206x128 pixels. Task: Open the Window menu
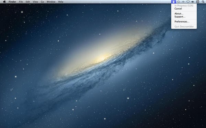51,2
